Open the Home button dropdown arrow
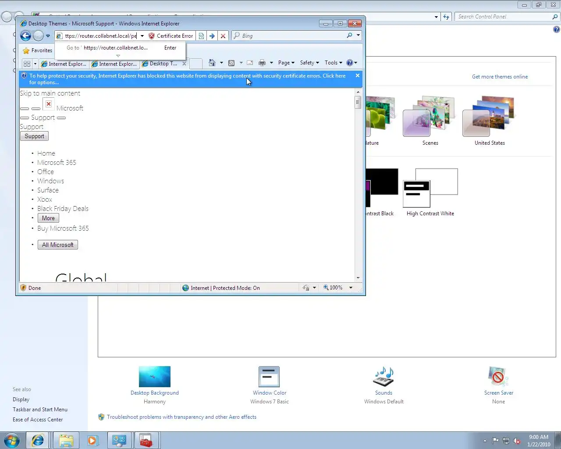The image size is (561, 449). tap(221, 63)
